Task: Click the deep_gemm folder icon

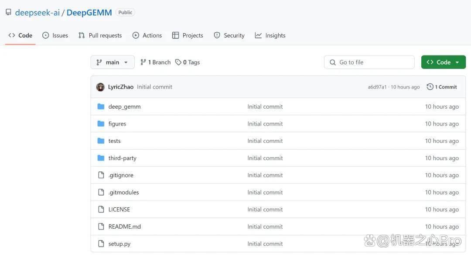Action: [x=101, y=106]
